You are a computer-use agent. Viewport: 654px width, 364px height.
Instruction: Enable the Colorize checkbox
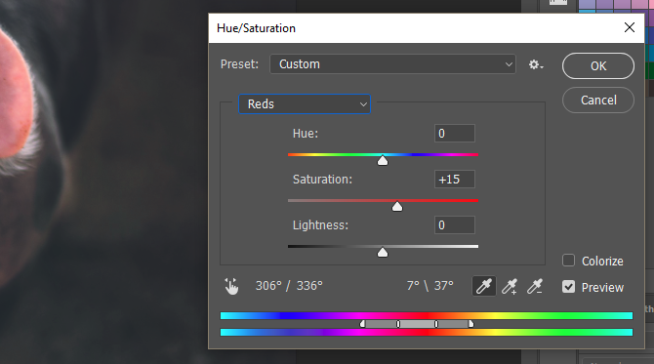[568, 261]
